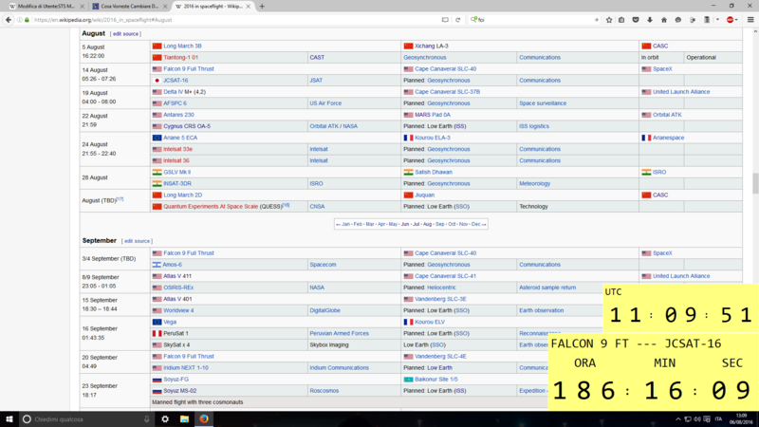This screenshot has height=427, width=759.
Task: Click 'edit source' next to September heading
Action: [137, 241]
